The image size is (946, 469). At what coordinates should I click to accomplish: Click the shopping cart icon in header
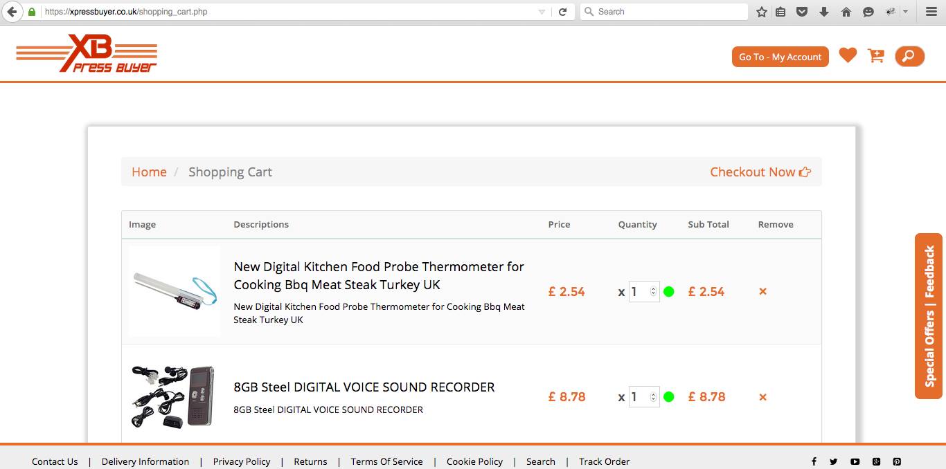tap(876, 56)
